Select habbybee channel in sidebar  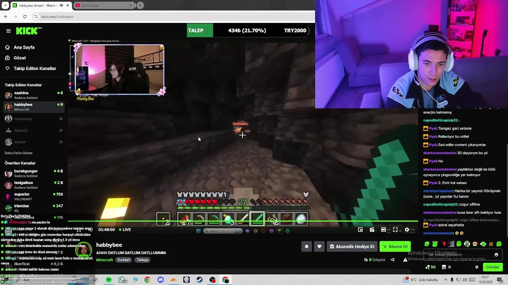34,107
